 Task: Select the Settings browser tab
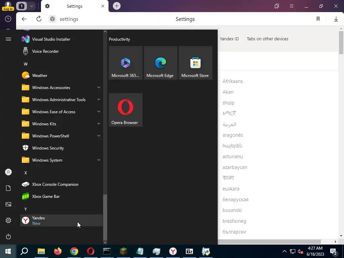pyautogui.click(x=75, y=6)
